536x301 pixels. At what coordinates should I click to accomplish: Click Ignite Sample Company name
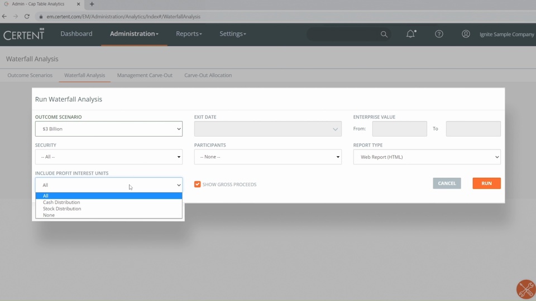click(x=506, y=34)
